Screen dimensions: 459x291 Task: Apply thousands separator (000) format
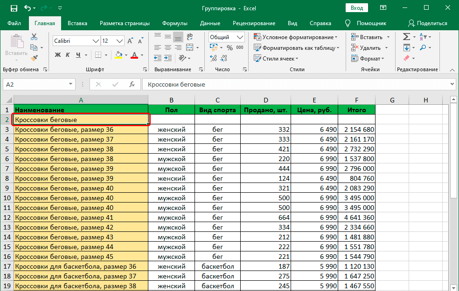[x=240, y=47]
